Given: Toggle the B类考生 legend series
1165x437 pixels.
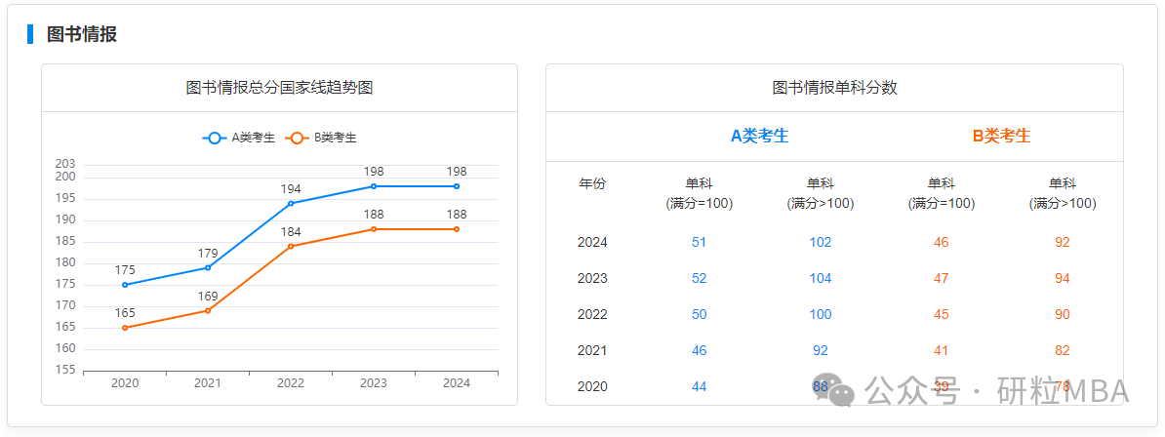Looking at the screenshot, I should click(320, 138).
